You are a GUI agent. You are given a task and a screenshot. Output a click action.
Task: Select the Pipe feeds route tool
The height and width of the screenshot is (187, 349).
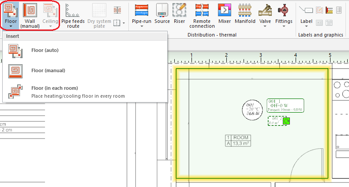point(73,15)
